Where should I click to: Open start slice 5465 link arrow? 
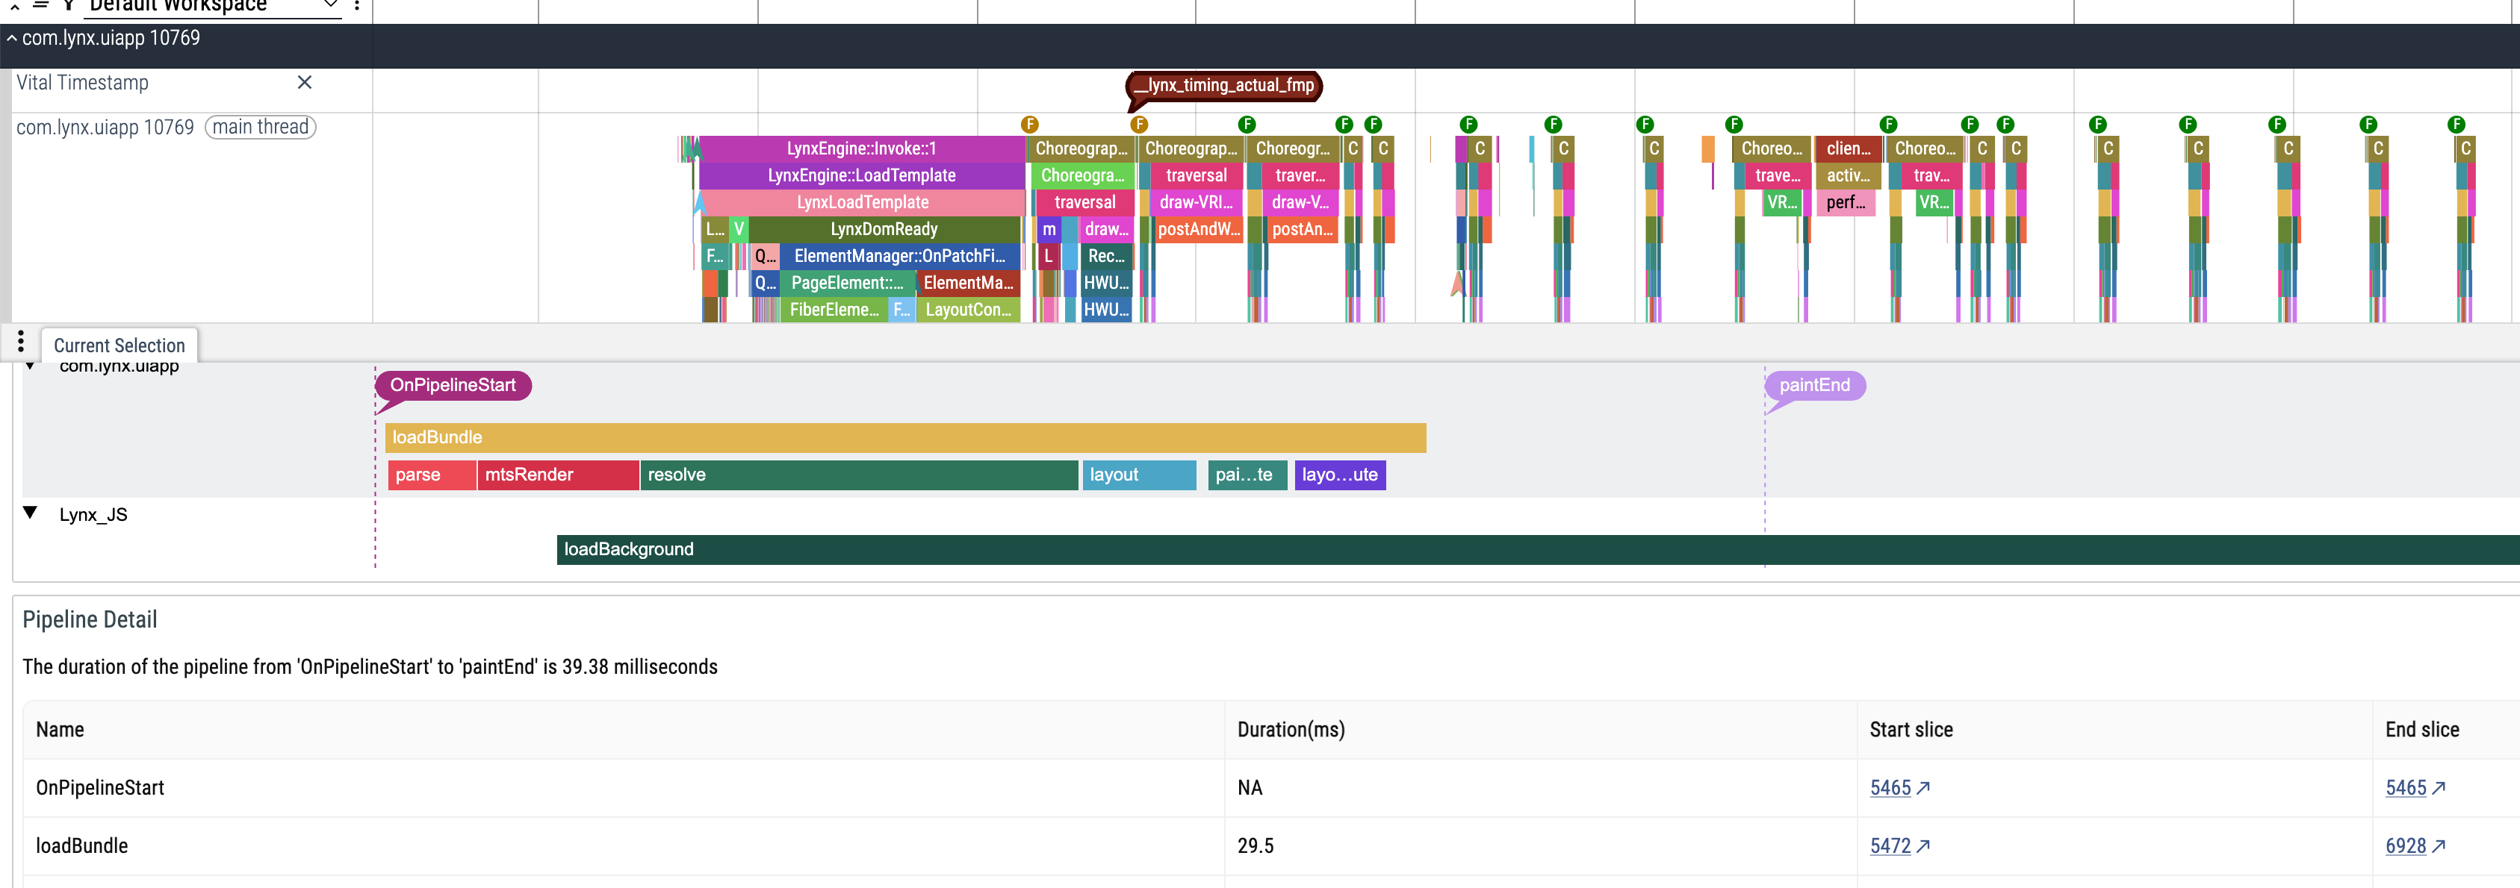tap(1922, 788)
